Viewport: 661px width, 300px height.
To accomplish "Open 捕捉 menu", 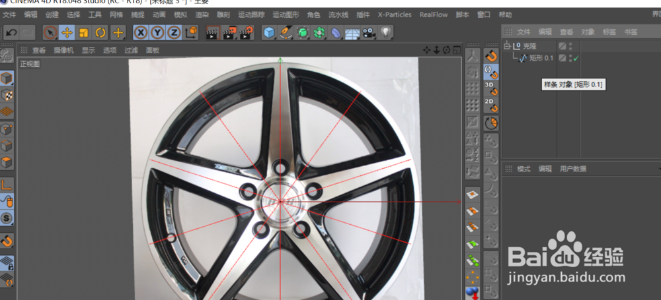I will click(x=137, y=15).
